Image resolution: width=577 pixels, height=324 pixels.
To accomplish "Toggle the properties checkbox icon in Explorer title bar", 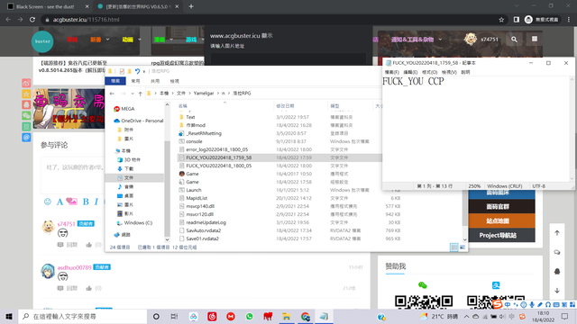I will point(122,71).
